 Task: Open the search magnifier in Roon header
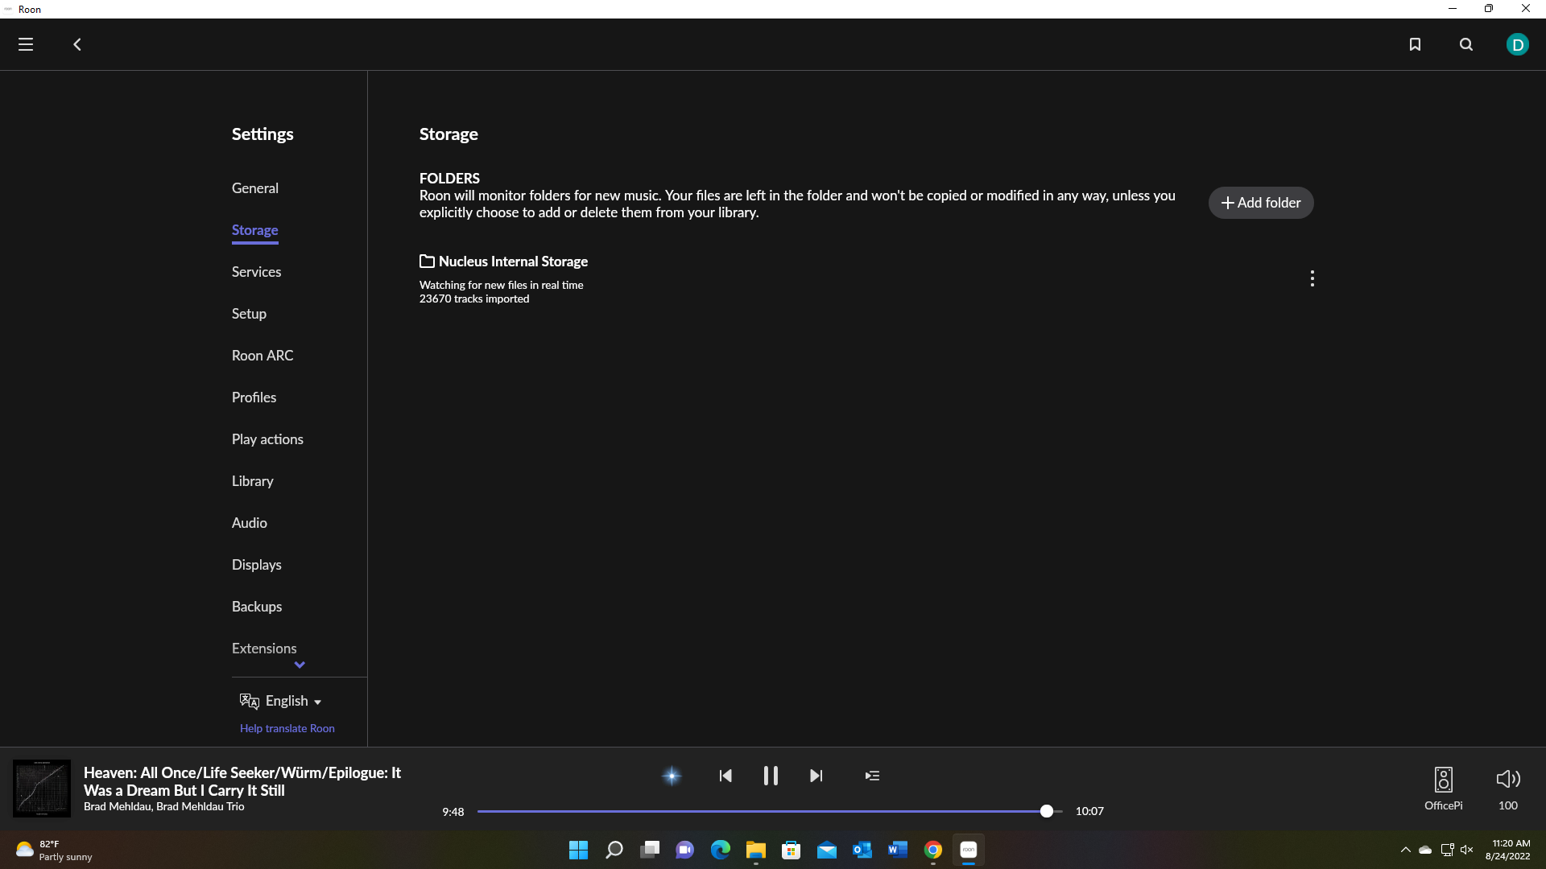1466,44
